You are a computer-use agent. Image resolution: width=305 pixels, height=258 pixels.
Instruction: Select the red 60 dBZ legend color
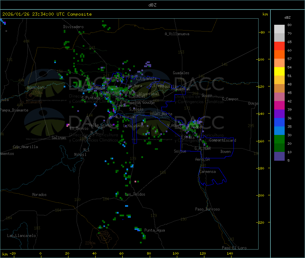279,46
